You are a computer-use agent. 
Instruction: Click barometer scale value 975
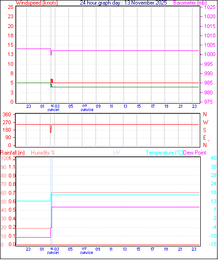click(x=208, y=102)
